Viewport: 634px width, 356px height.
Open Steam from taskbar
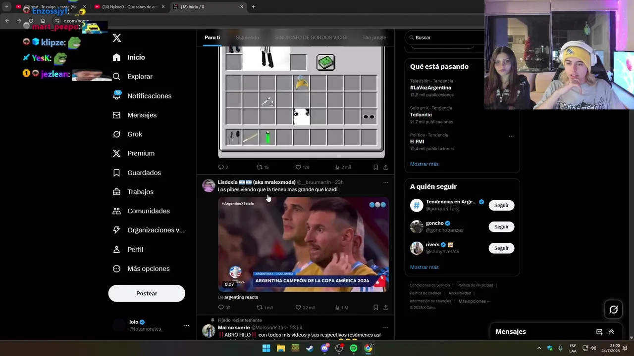pos(310,348)
